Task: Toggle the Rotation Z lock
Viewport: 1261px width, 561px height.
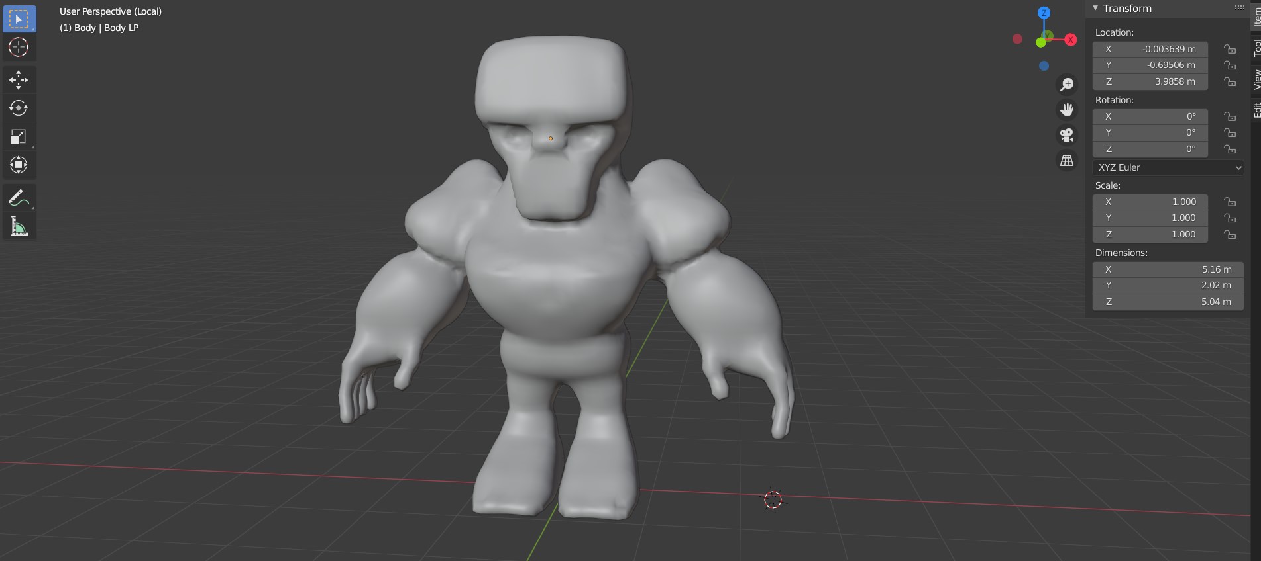Action: (x=1230, y=149)
